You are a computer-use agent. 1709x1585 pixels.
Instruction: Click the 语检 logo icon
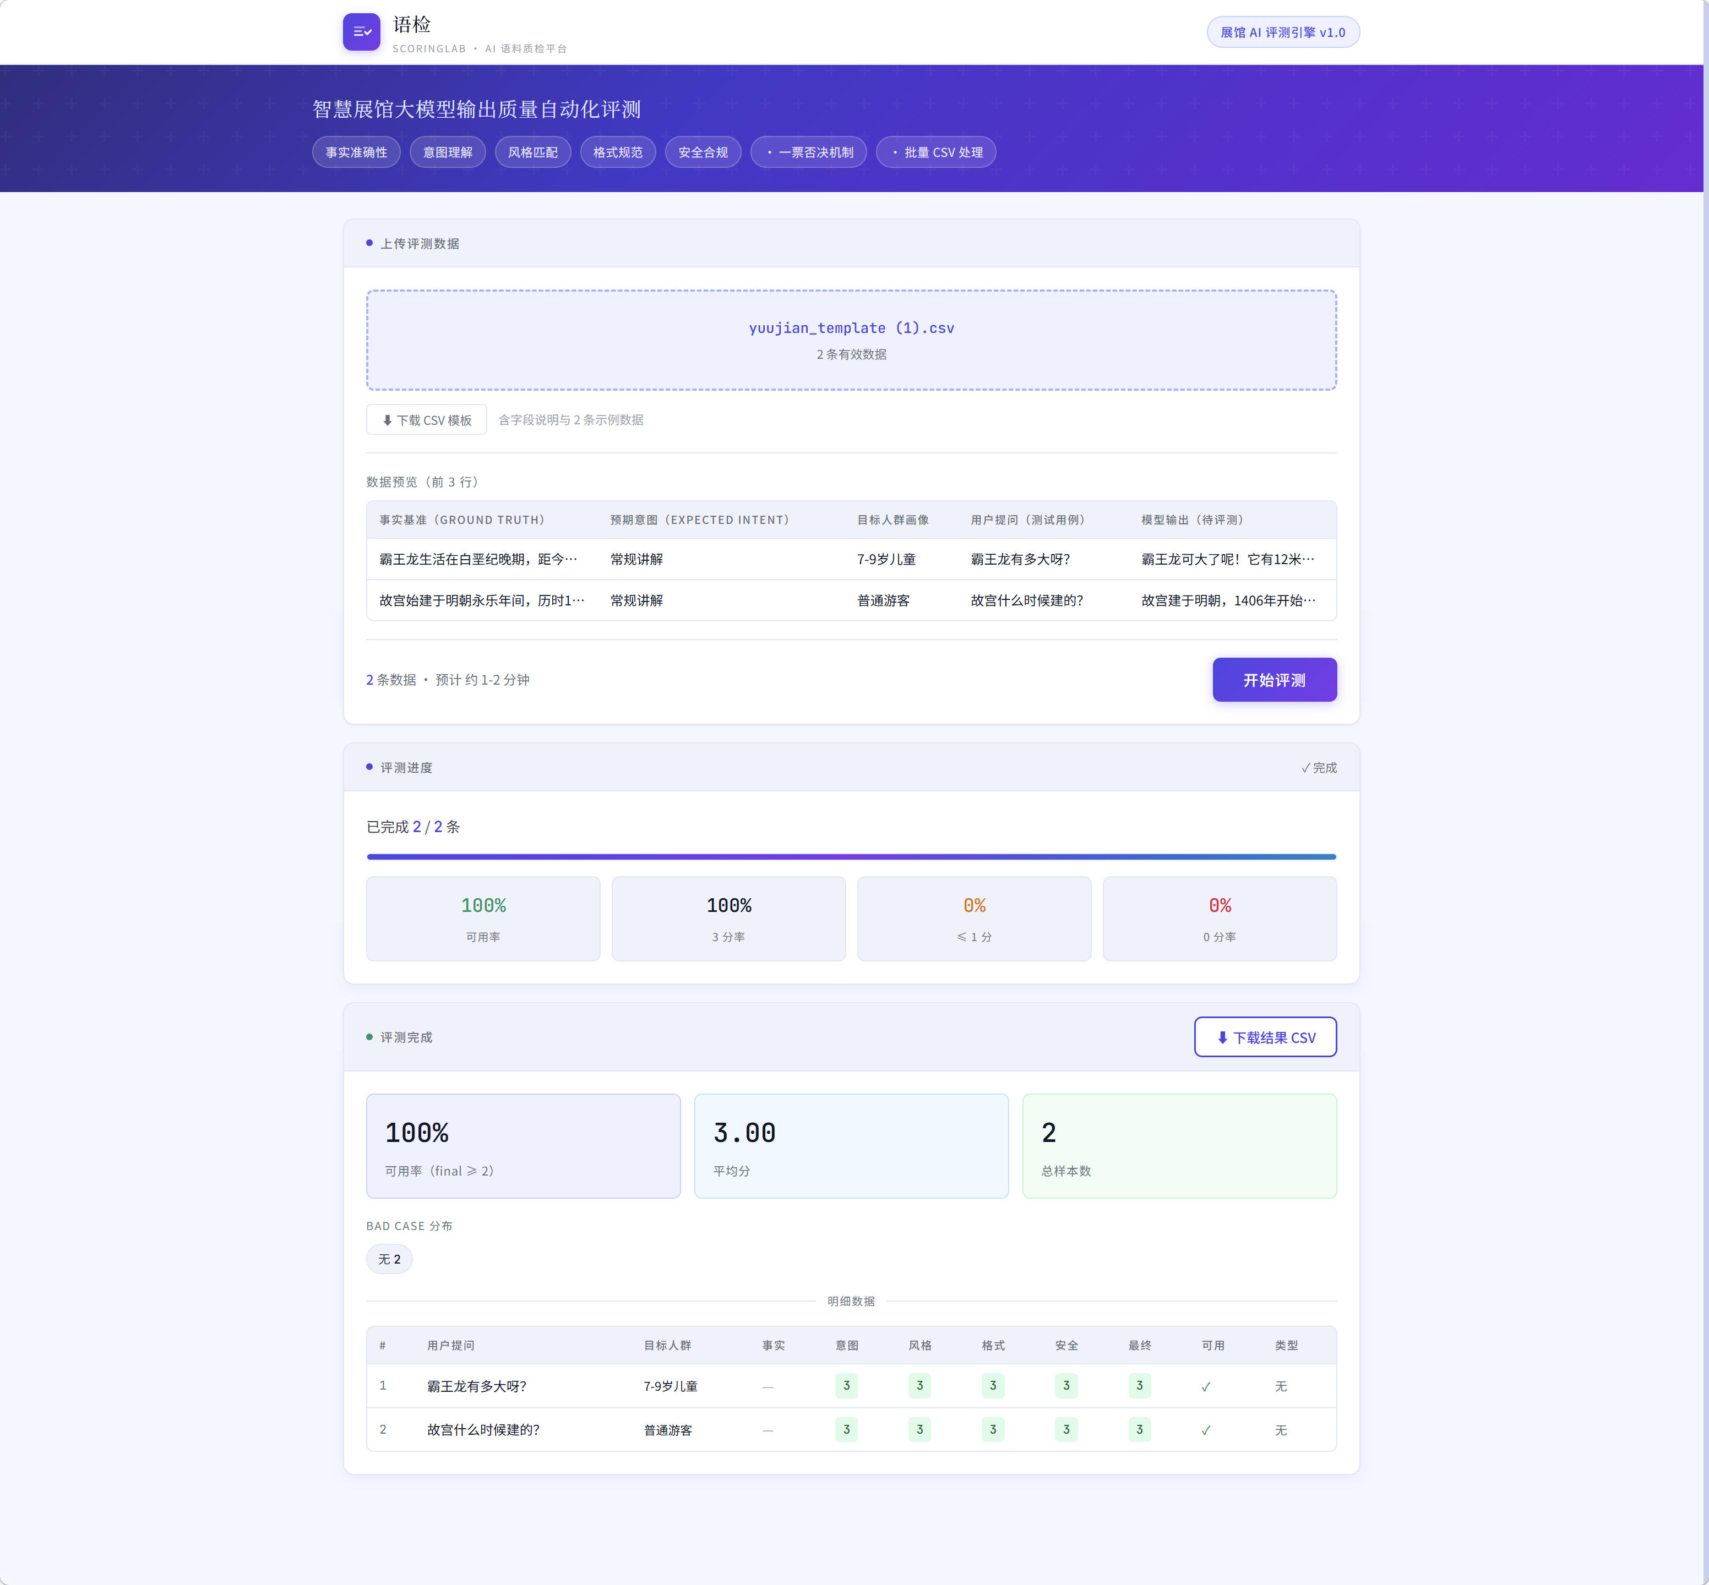point(361,32)
